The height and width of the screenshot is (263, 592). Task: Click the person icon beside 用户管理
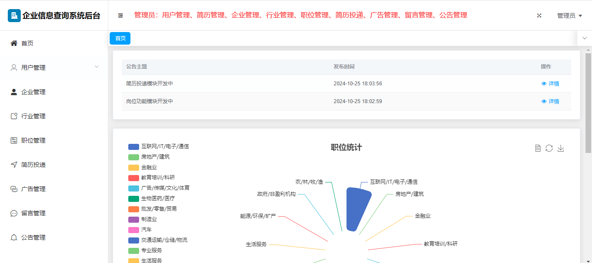(14, 68)
